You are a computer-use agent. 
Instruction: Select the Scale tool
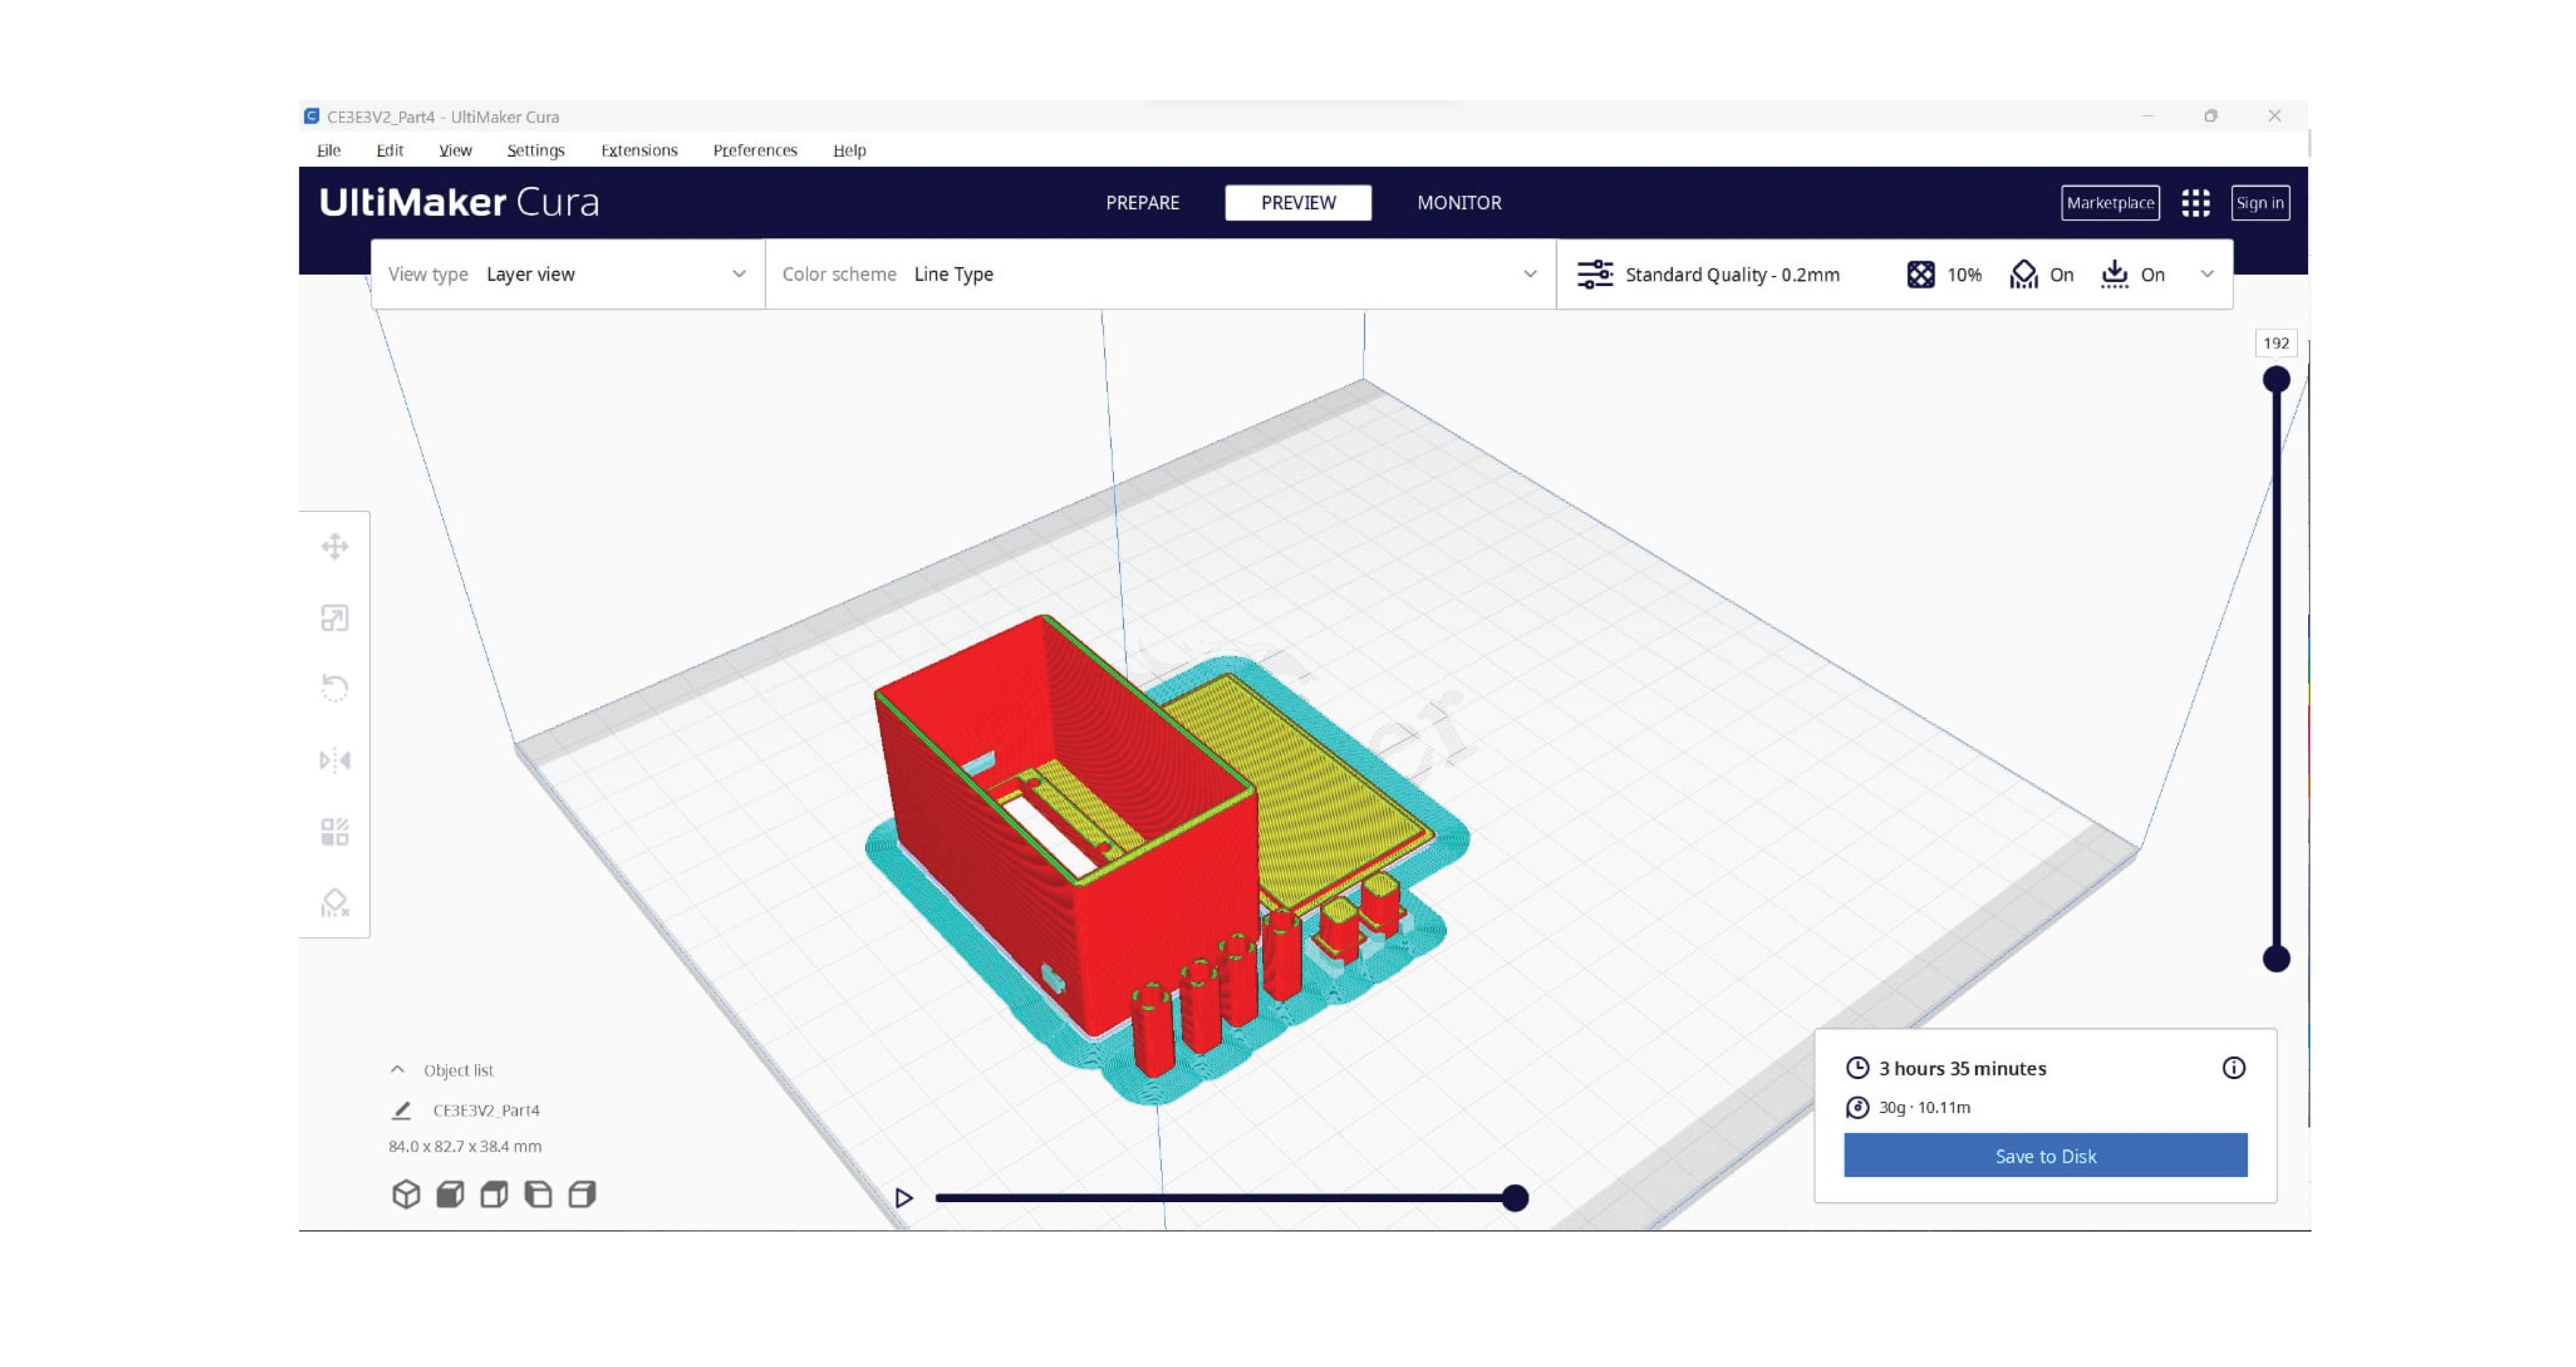[334, 618]
